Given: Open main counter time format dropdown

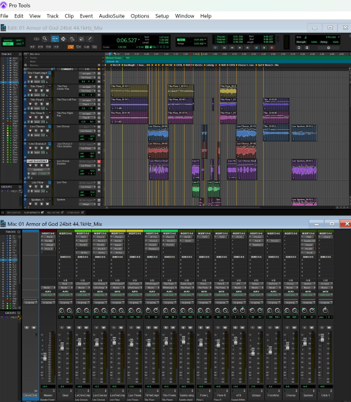Looking at the screenshot, I should click(139, 40).
